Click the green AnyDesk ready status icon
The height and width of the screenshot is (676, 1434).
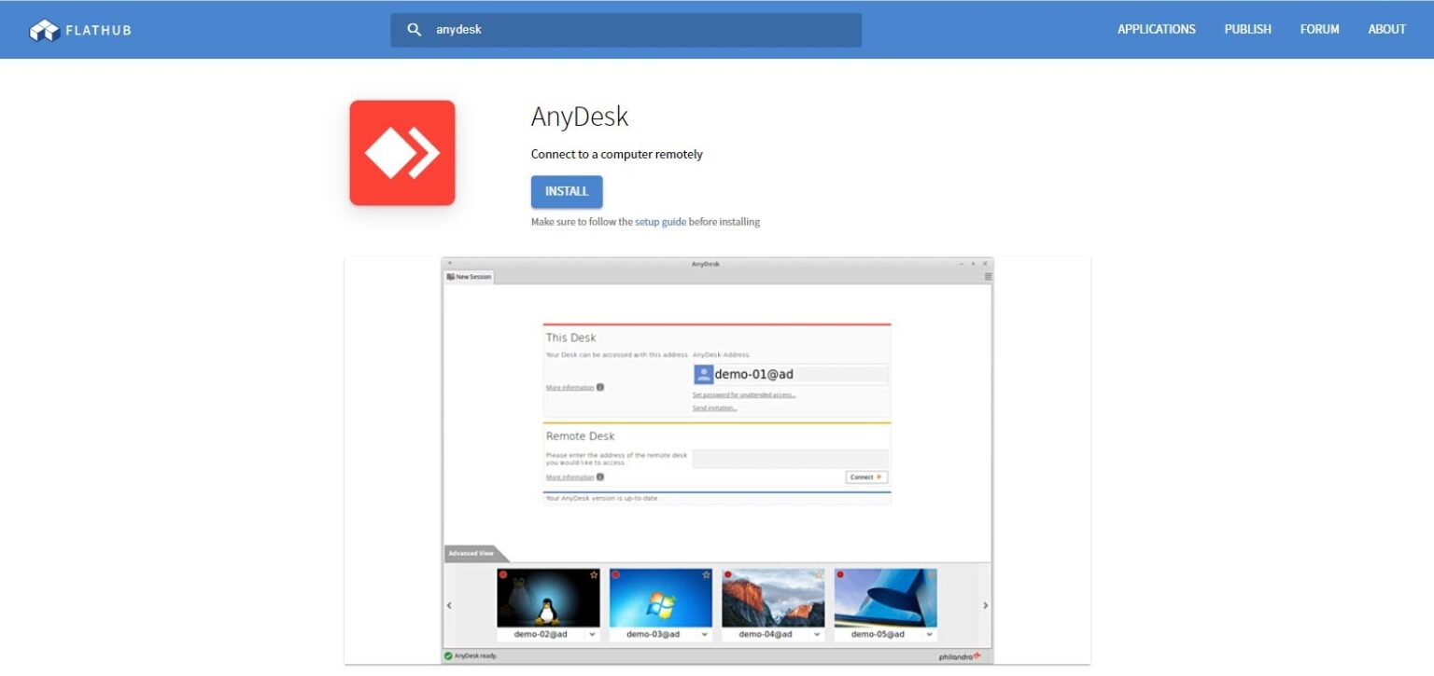(x=449, y=655)
